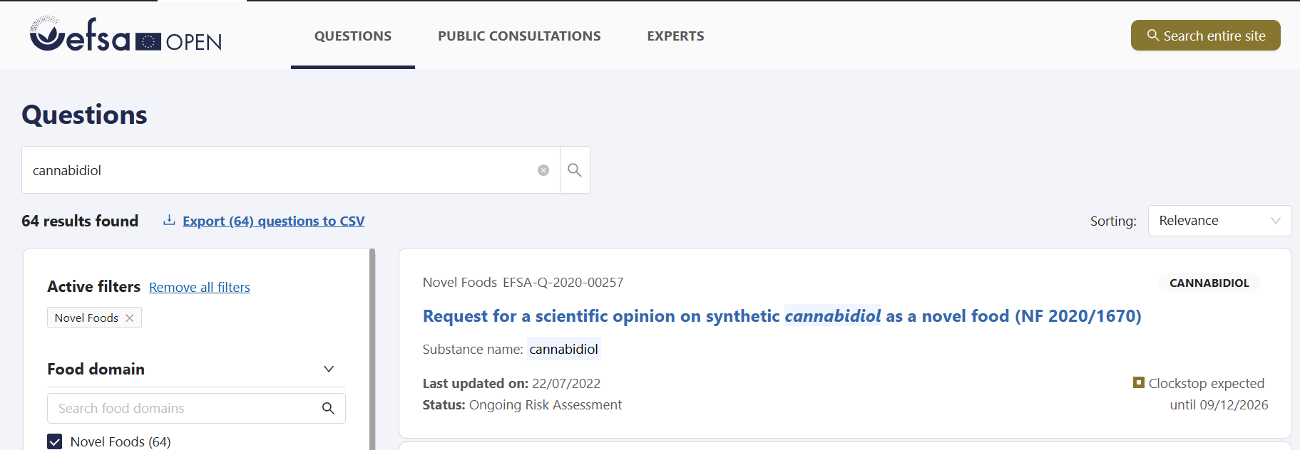Go to Public Consultations tab

(x=519, y=36)
